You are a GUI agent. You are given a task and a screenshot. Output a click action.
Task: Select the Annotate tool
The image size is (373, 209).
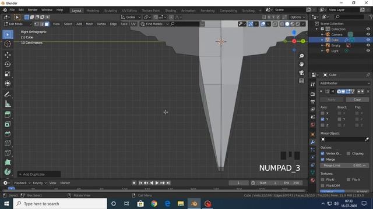click(8, 94)
